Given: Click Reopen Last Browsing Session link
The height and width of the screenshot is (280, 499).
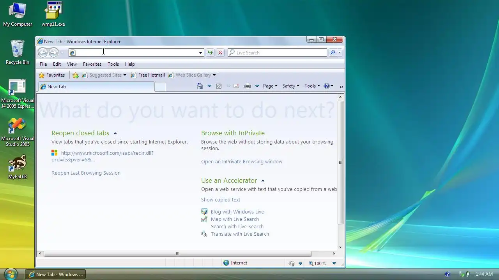Looking at the screenshot, I should click(x=86, y=173).
